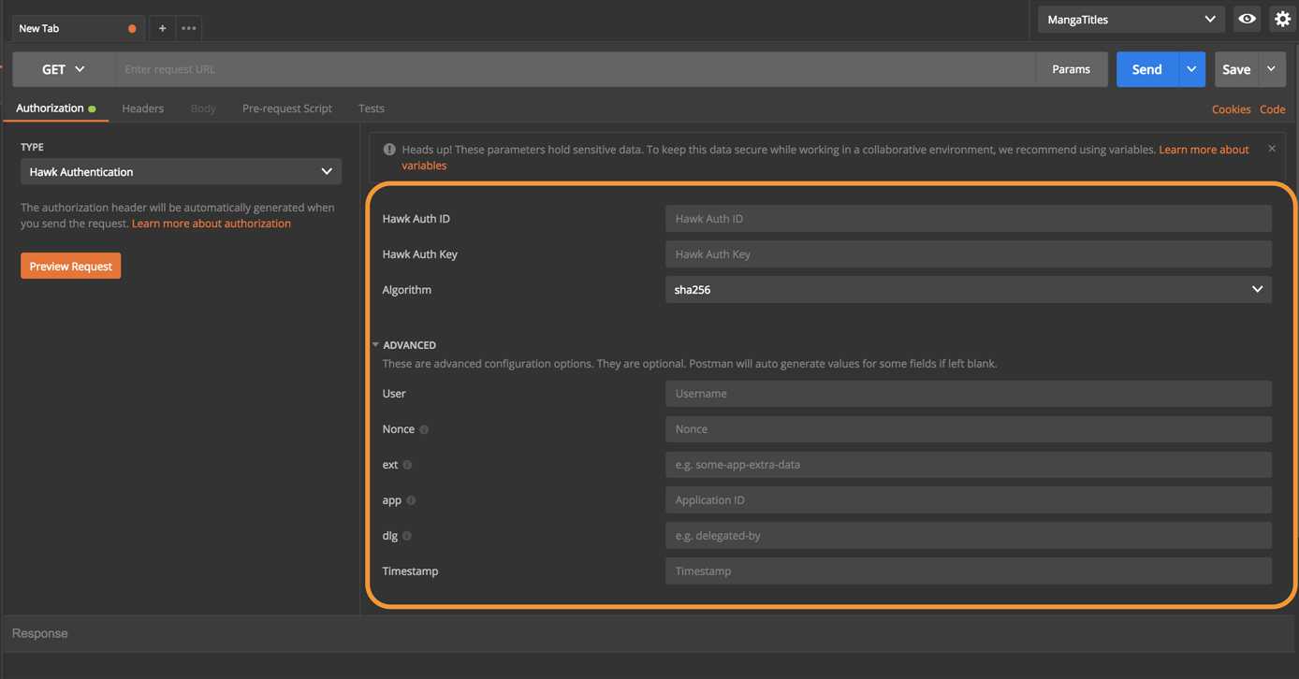The height and width of the screenshot is (679, 1299).
Task: Show info tooltip icon next to Nonce
Action: pyautogui.click(x=424, y=429)
